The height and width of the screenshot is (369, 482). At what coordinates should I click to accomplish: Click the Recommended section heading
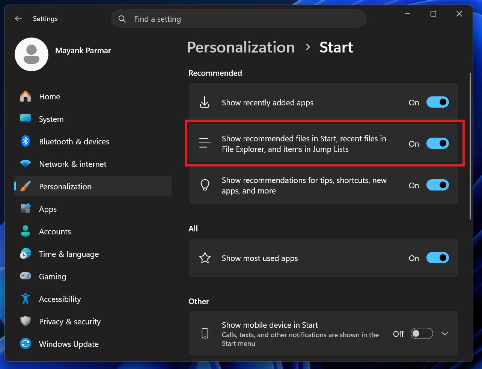(x=215, y=73)
